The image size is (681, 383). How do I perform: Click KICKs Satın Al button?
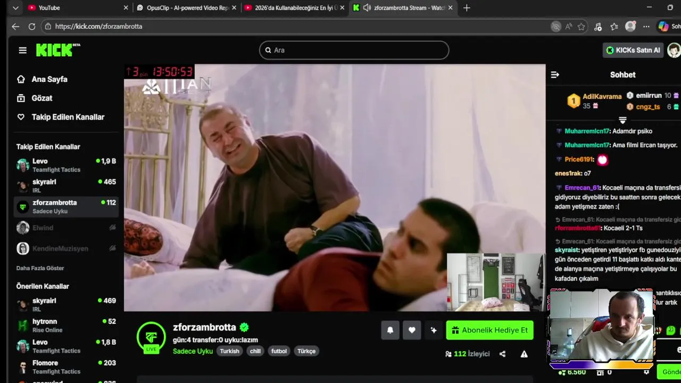click(x=633, y=50)
